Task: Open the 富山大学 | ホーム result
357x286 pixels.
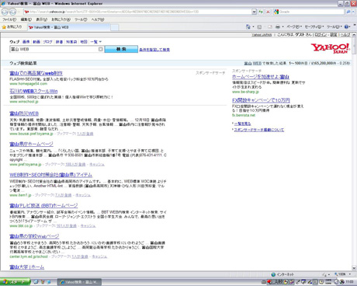Action: click(x=27, y=267)
